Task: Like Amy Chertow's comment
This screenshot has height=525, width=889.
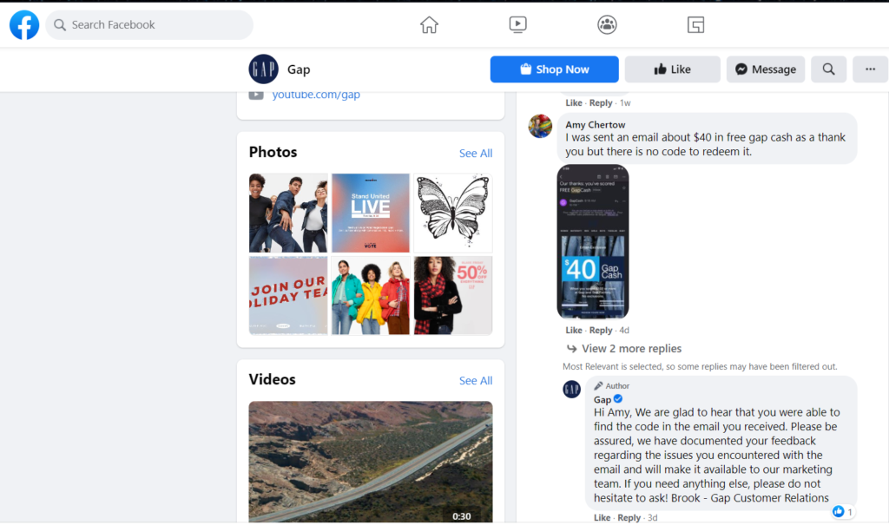Action: (574, 330)
